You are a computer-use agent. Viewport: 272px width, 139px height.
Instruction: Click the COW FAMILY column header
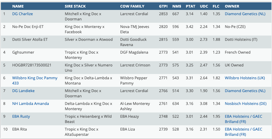click(132, 6)
